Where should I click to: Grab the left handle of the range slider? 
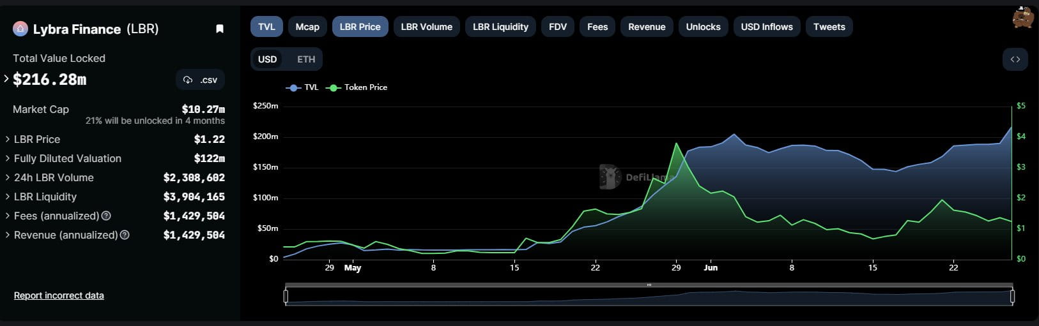point(286,296)
